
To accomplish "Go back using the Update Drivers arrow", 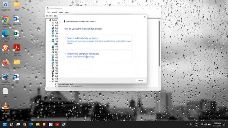I will point(60,21).
